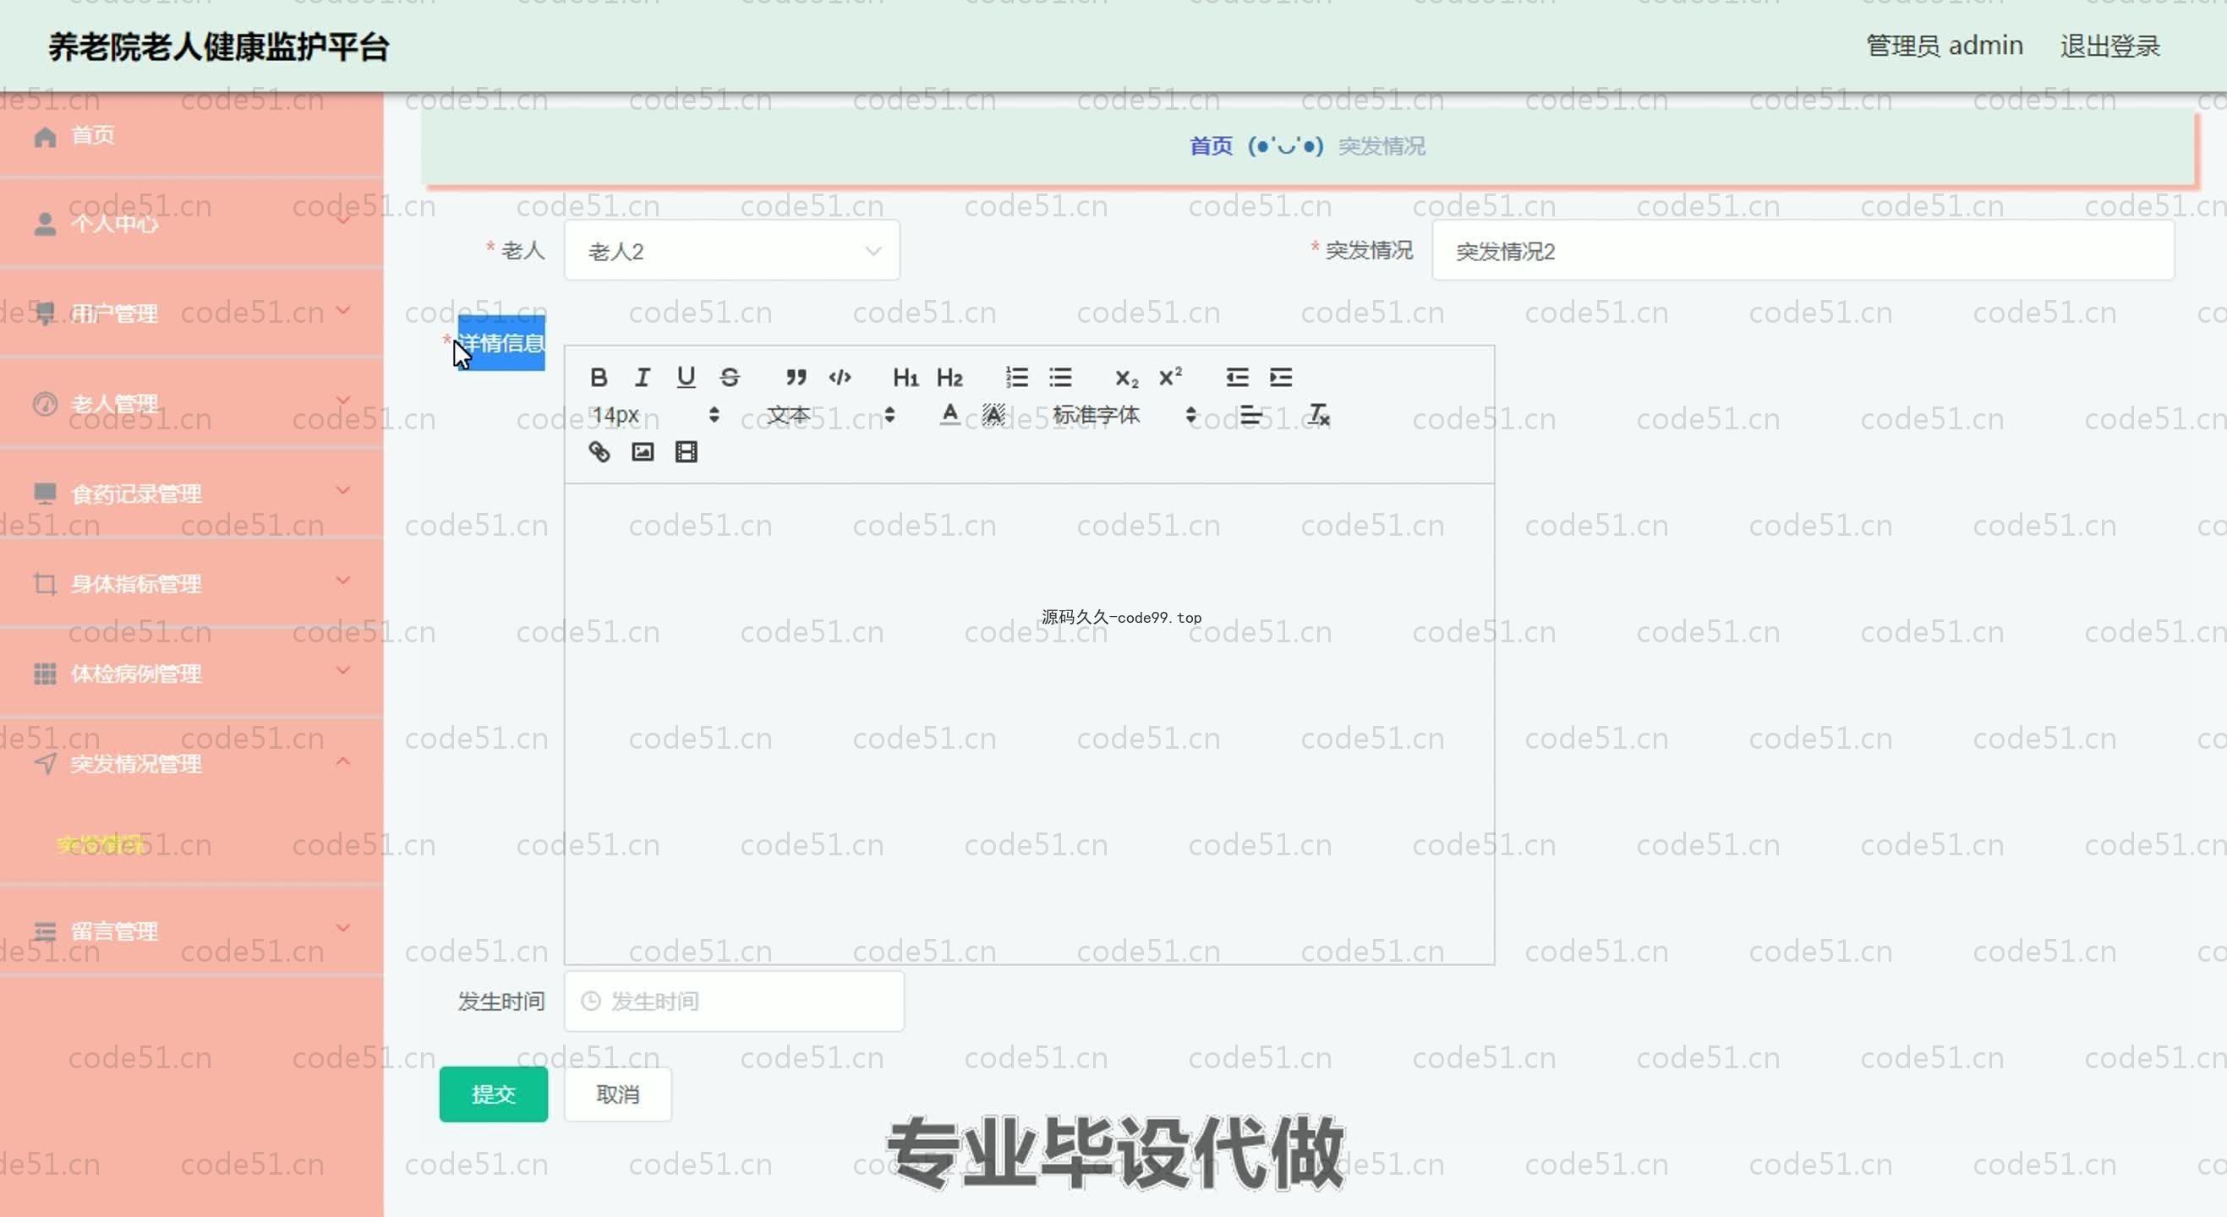Viewport: 2227px width, 1217px height.
Task: Insert a hyperlink in the editor
Action: (599, 452)
